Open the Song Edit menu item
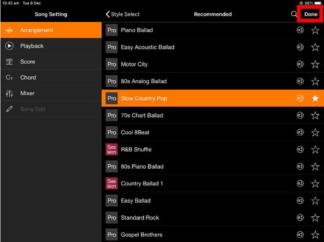 pyautogui.click(x=33, y=109)
